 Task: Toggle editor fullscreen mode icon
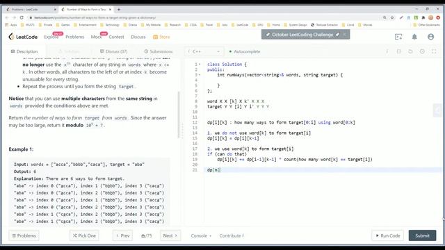tap(434, 51)
